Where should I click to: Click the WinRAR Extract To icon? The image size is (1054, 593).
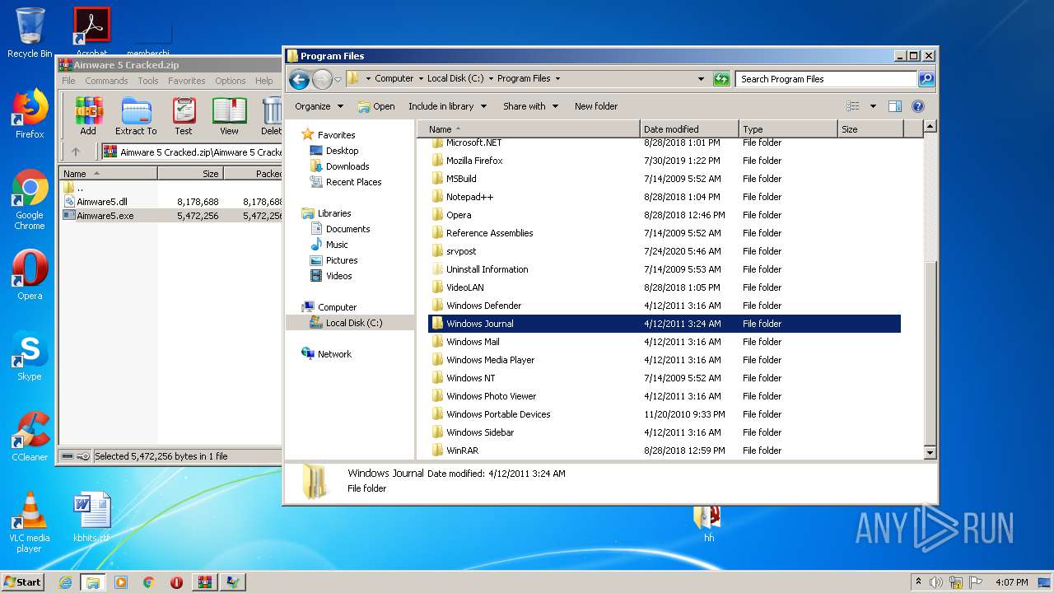tap(136, 115)
